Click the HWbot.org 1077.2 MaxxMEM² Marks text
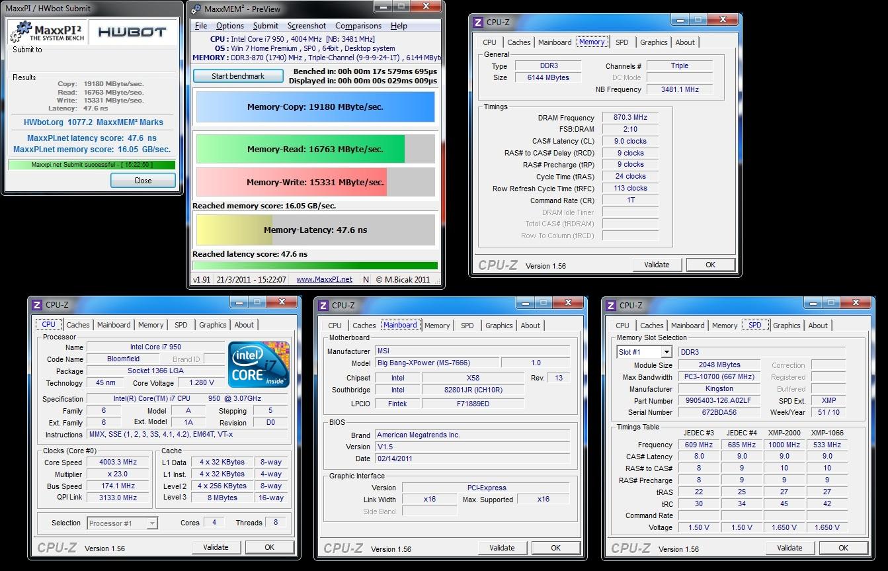Viewport: 888px width, 571px height. tap(93, 122)
